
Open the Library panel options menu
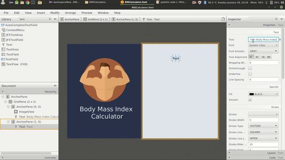tap(55, 19)
